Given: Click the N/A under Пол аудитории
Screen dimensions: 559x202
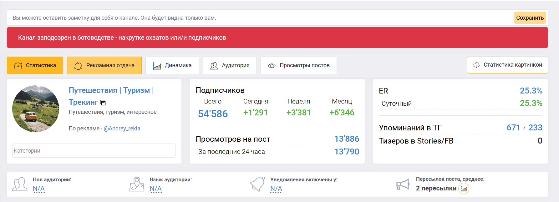Looking at the screenshot, I should coord(39,189).
